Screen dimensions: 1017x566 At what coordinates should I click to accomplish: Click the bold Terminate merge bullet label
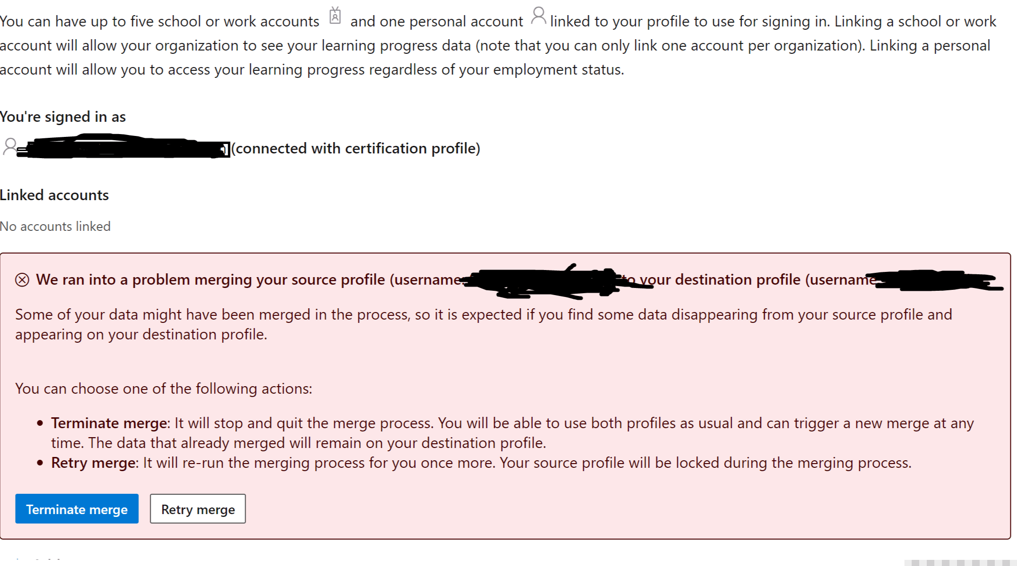(x=109, y=423)
